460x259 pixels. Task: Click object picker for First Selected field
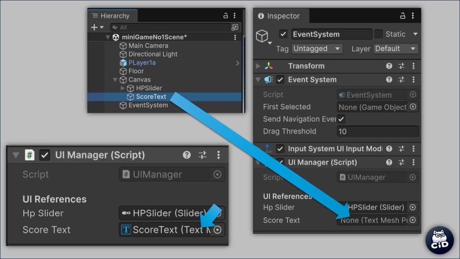click(413, 107)
